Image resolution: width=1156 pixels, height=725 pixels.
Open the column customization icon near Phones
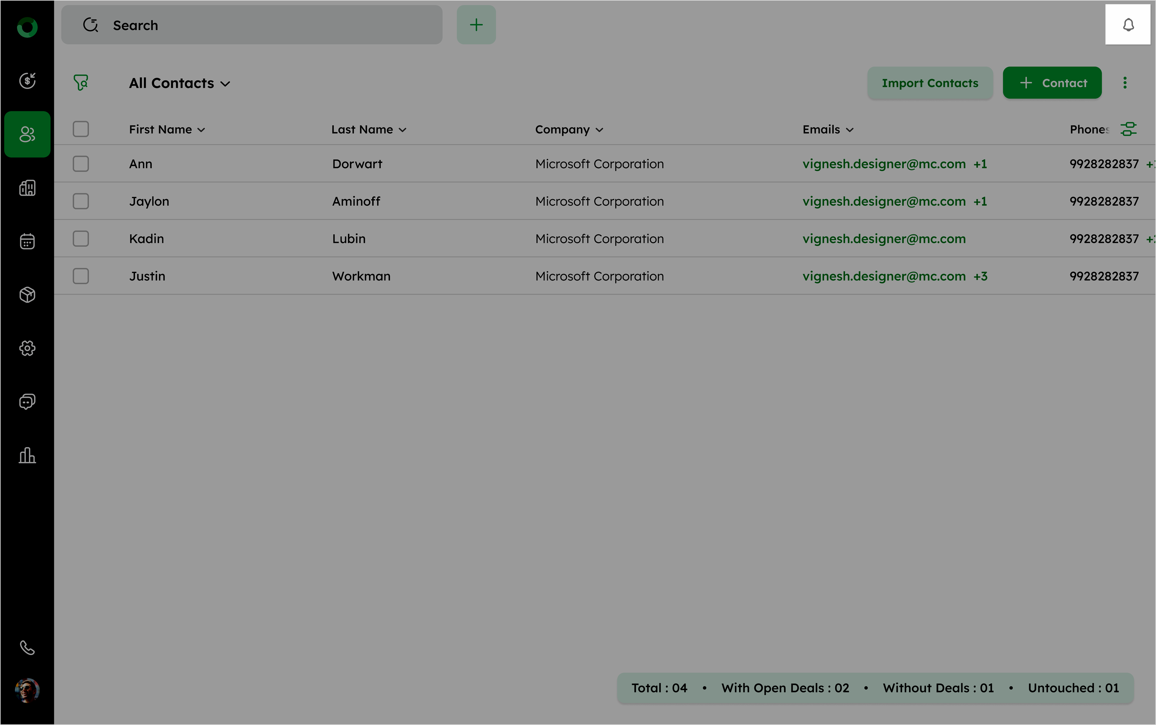tap(1128, 129)
